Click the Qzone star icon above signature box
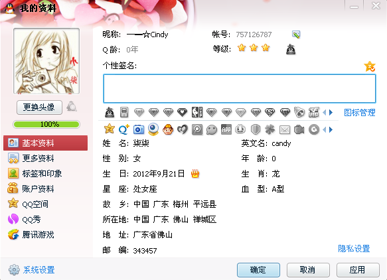387x280 pixels. (370, 66)
